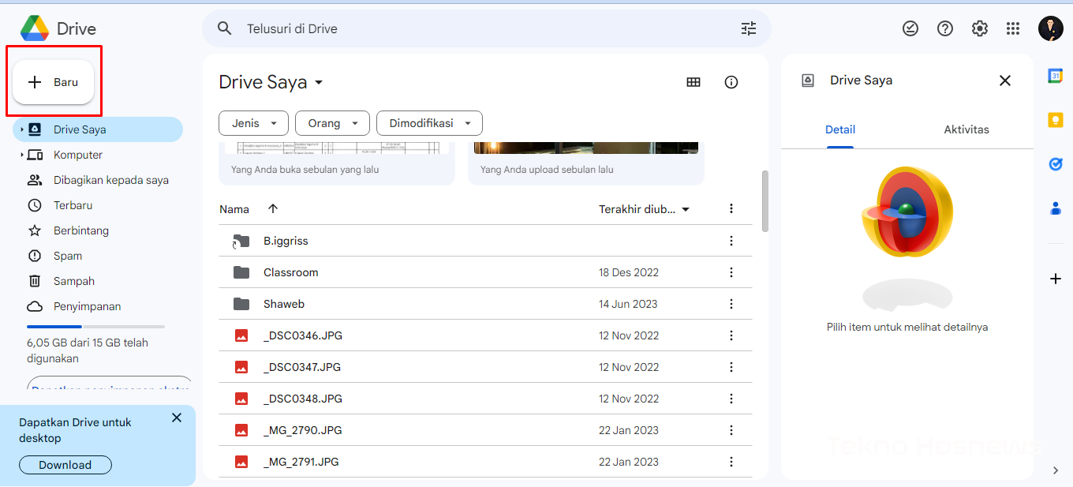Click the search field Telusuri di Drive
Screen dimensions: 1073x487
[x=394, y=28]
